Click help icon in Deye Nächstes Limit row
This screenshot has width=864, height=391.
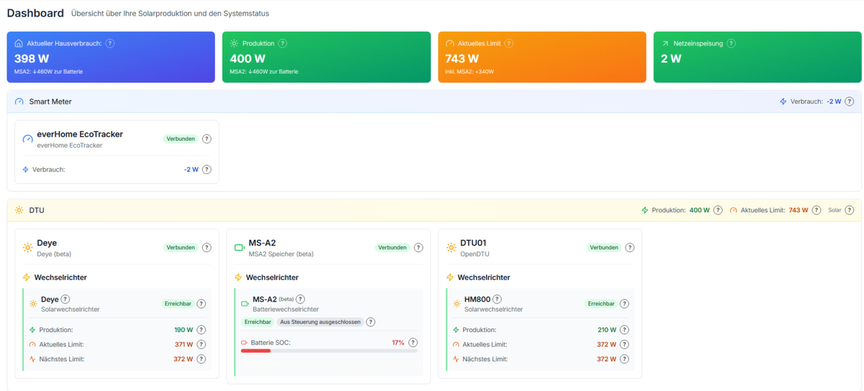coord(201,359)
